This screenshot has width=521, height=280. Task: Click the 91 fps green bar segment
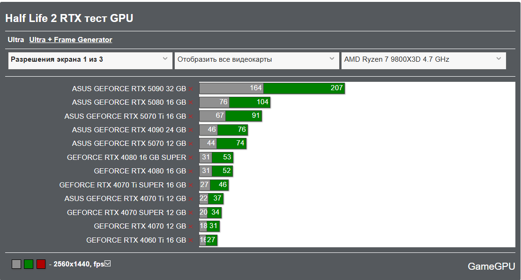244,115
